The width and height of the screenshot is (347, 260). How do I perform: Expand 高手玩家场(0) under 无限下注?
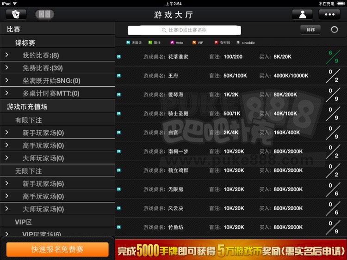point(57,196)
